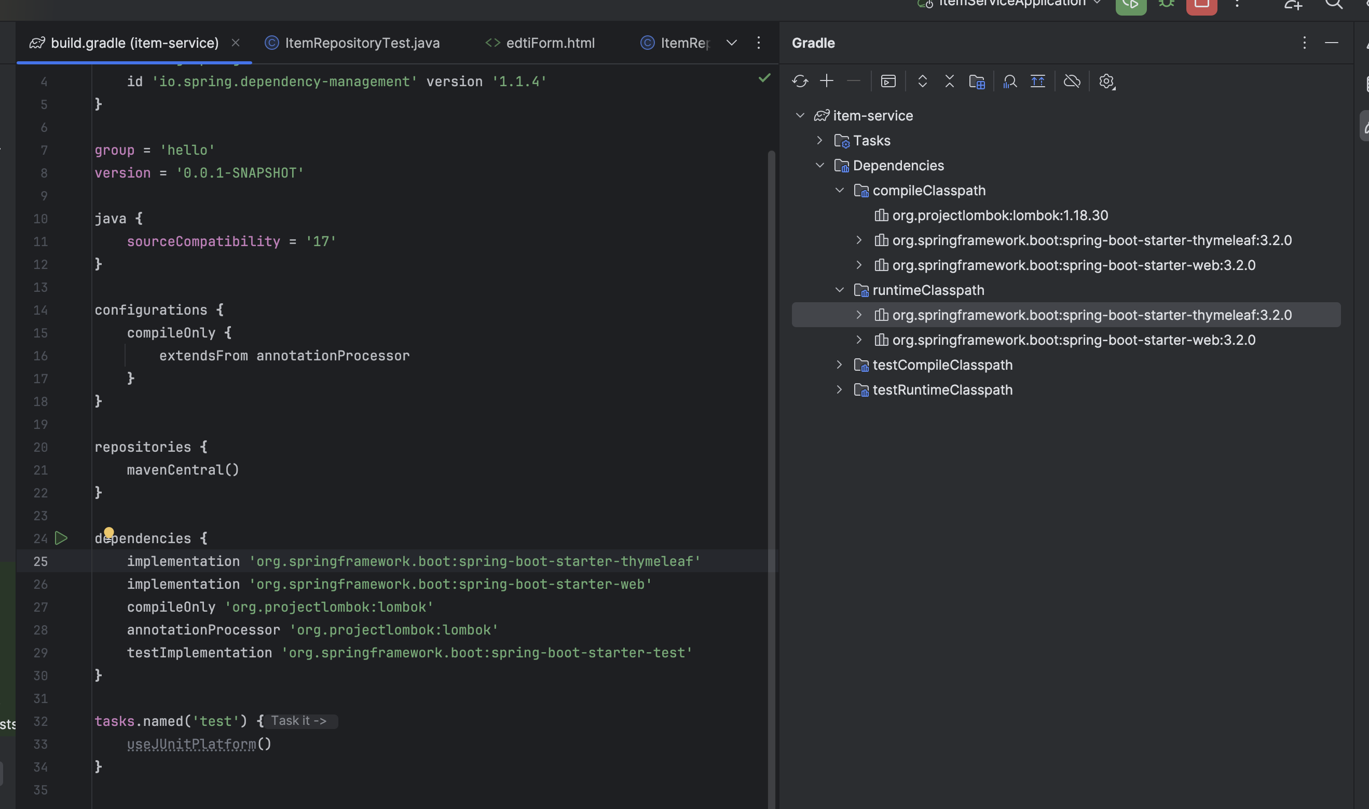Expand the testRuntimeClasspath node

tap(840, 390)
